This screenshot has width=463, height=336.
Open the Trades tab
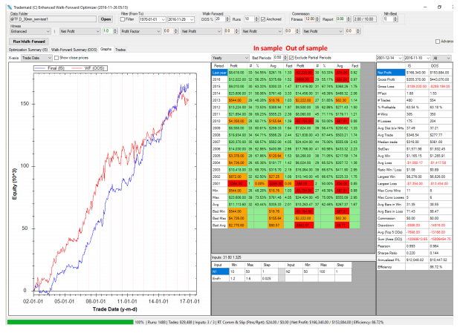tap(120, 49)
